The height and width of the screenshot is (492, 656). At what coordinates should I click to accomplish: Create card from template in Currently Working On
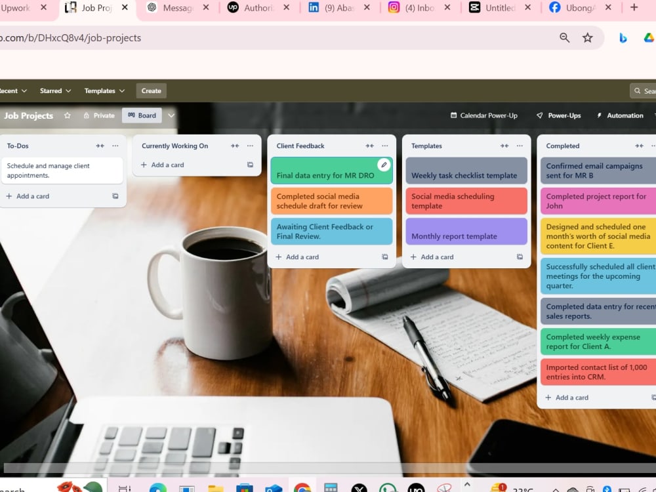[250, 165]
